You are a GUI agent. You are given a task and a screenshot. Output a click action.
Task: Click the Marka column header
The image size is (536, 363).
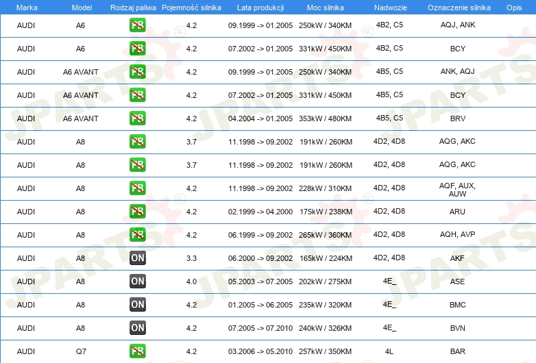point(27,8)
